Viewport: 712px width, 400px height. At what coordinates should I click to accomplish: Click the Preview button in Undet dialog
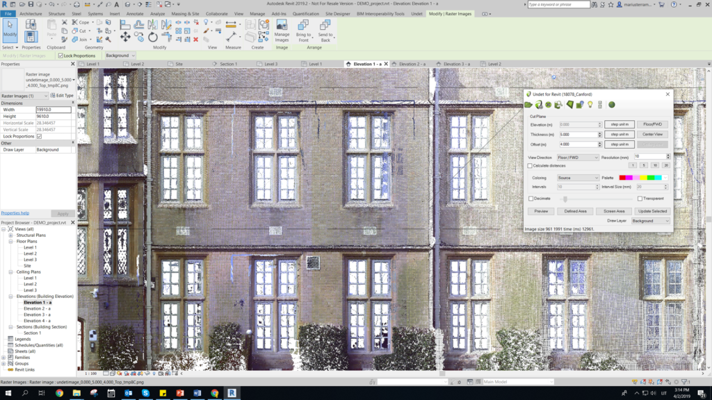click(542, 210)
